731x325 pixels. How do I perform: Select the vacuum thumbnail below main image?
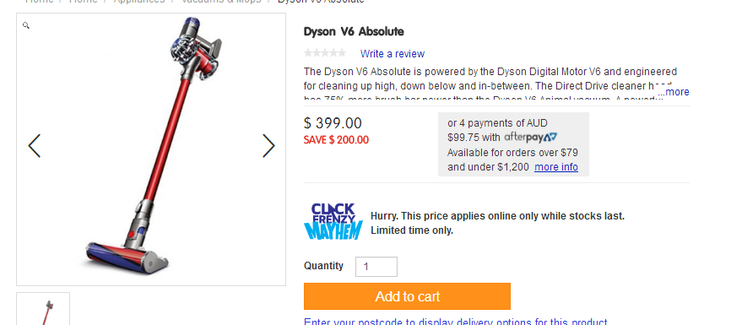43,309
